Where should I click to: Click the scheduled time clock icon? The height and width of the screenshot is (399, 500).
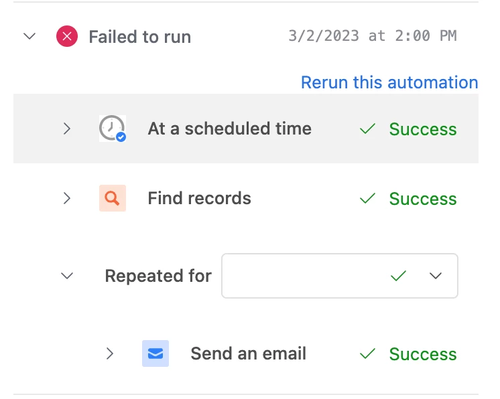click(x=112, y=129)
